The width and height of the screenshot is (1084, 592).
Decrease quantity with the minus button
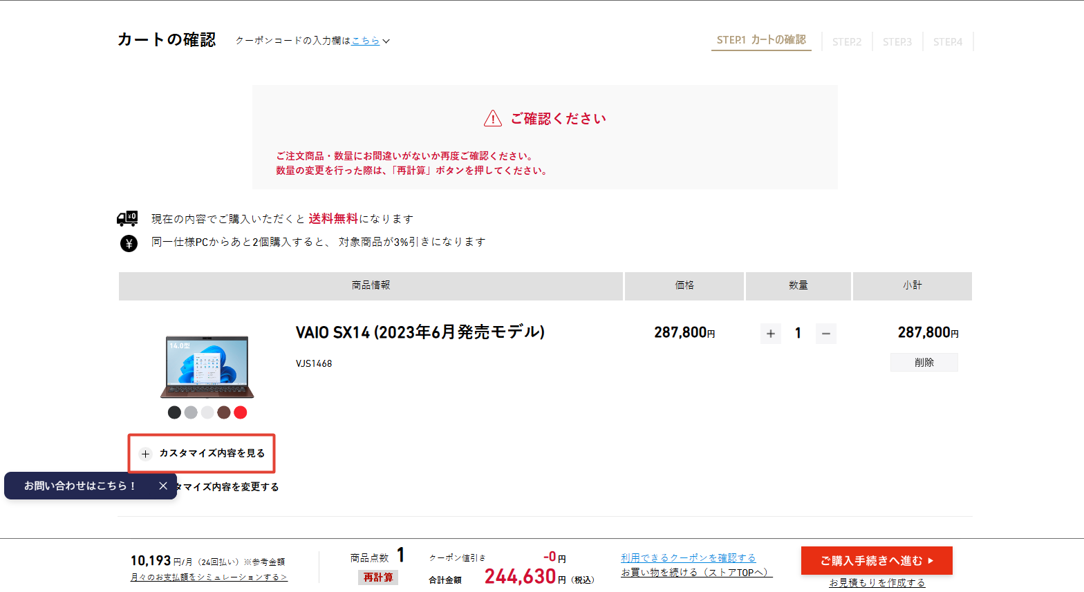click(825, 334)
